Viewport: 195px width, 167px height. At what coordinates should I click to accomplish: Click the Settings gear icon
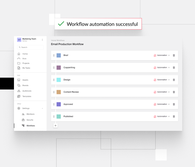coord(19,108)
